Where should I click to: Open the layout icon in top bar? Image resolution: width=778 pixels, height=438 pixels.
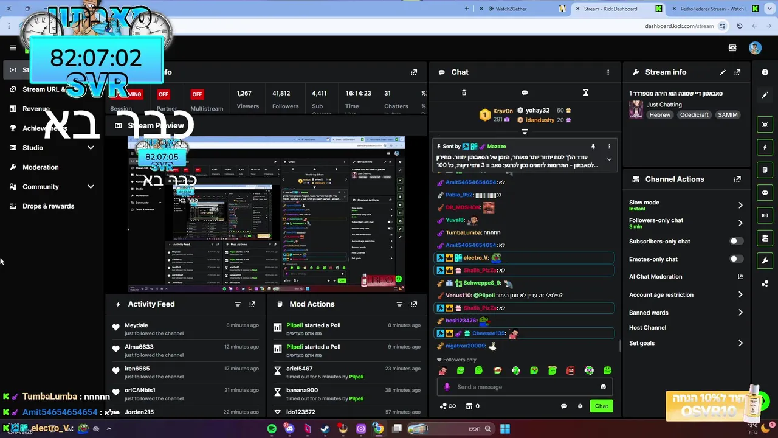pyautogui.click(x=732, y=48)
